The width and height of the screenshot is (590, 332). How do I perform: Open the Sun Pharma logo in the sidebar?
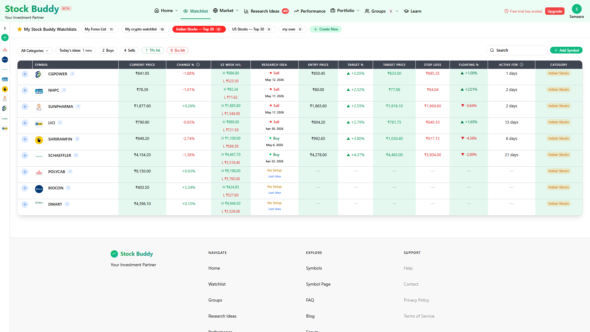5,99
